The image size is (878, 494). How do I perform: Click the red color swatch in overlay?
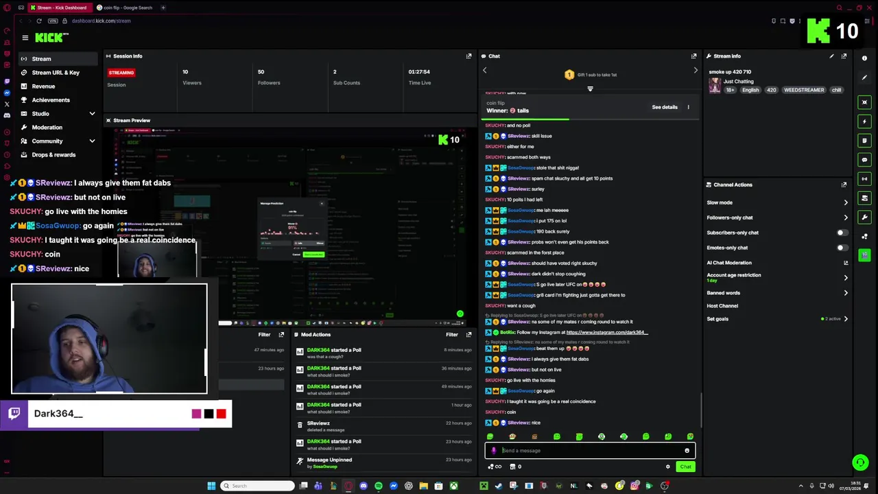[x=221, y=414]
